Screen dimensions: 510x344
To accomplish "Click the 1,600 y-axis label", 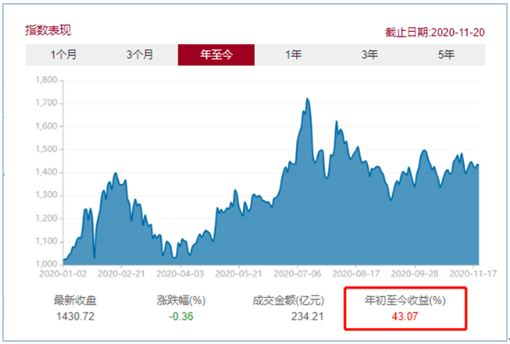I will 46,126.
